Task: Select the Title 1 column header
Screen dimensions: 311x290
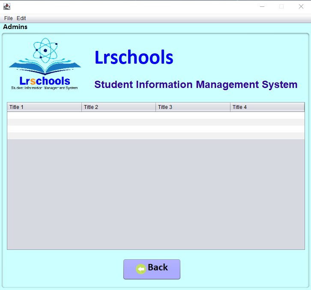Action: 44,107
